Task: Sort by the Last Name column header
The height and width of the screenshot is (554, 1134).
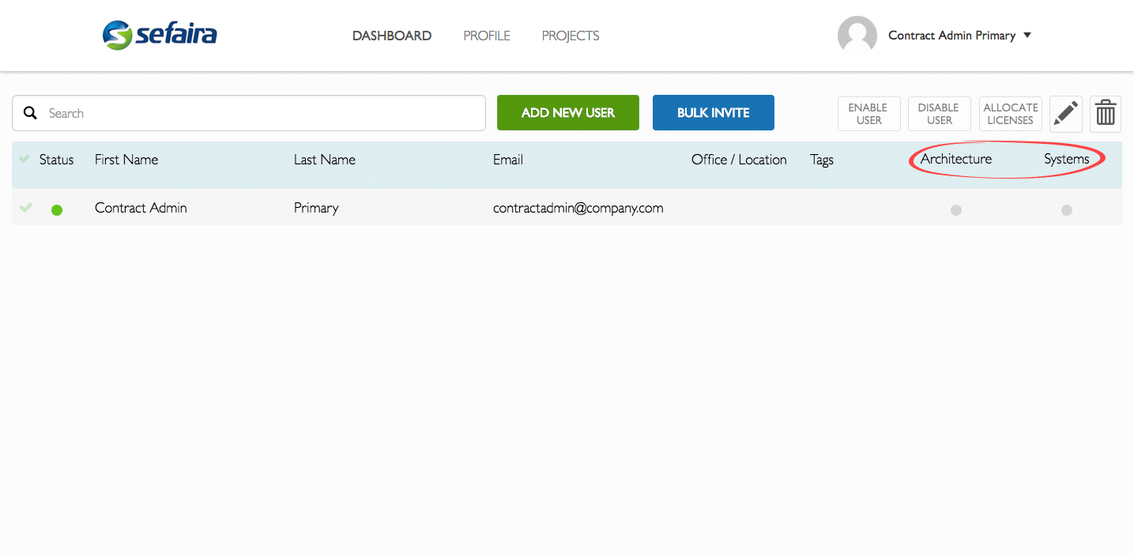Action: [x=325, y=160]
